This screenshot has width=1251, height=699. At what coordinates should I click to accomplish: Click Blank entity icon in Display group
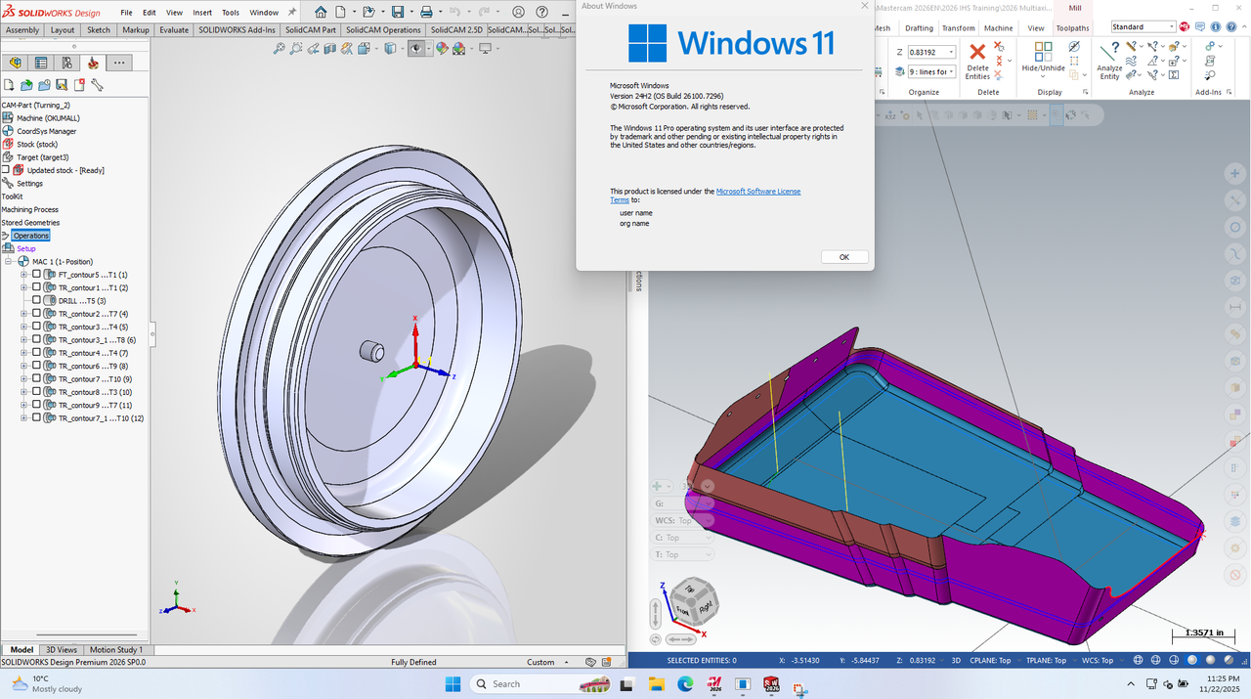pos(1074,46)
